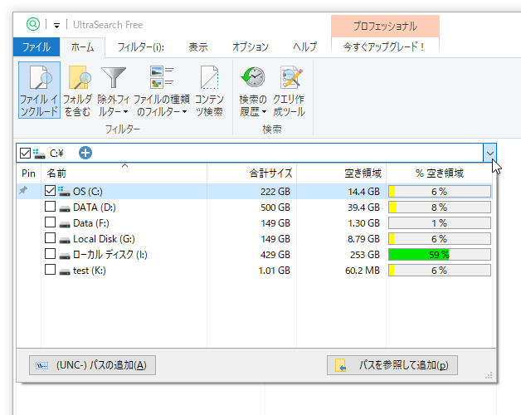This screenshot has width=521, height=415.
Task: Click the DATA (D:) drive icon
Action: tap(65, 208)
